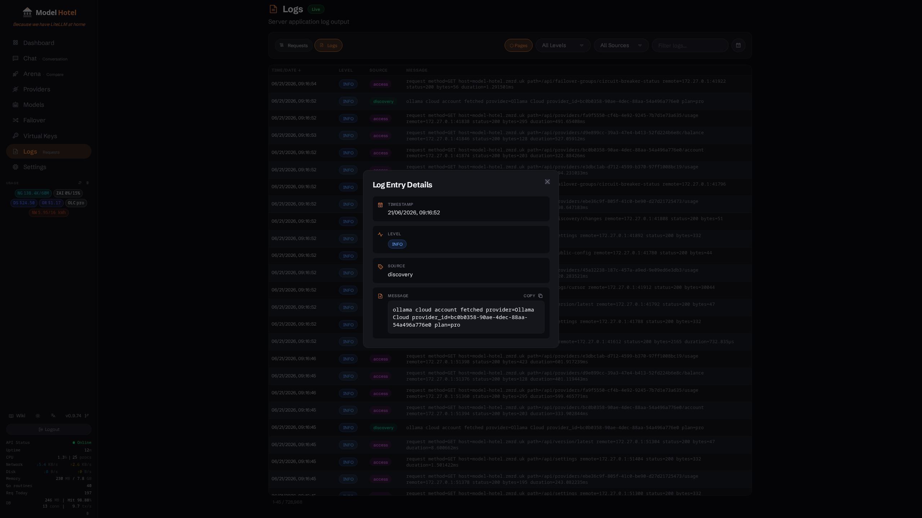Go to Arena compare page
This screenshot has height=518, width=922.
point(49,74)
